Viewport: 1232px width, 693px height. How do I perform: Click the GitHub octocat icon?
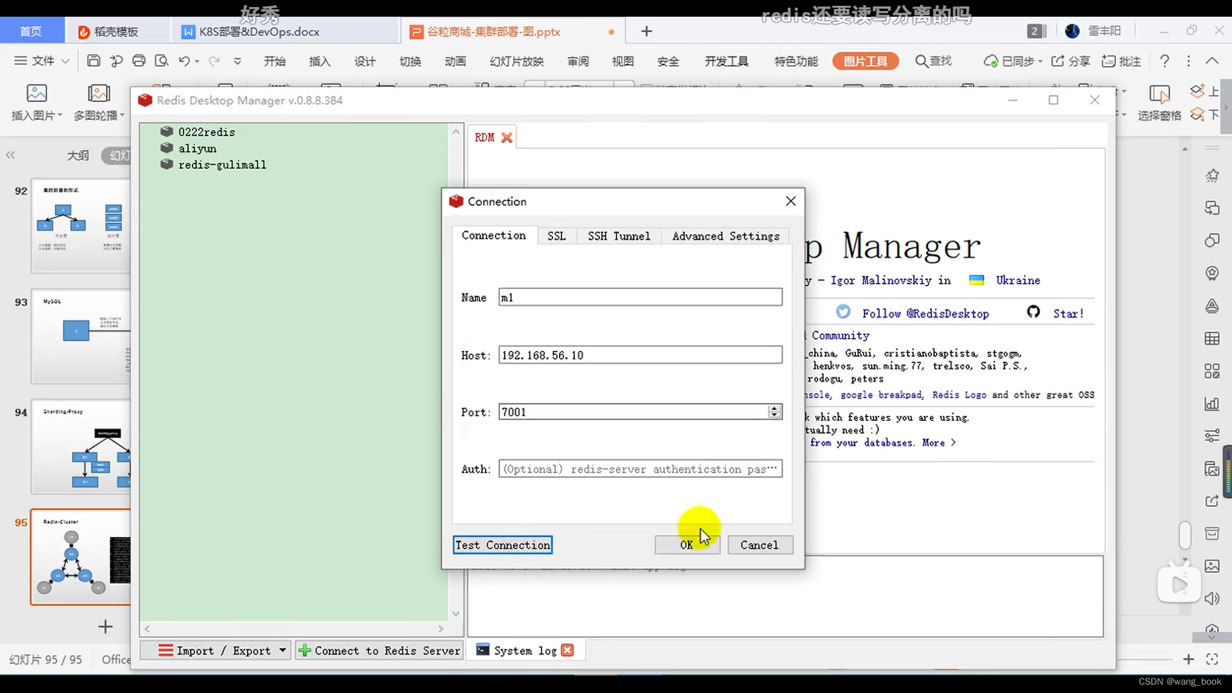click(x=1033, y=312)
